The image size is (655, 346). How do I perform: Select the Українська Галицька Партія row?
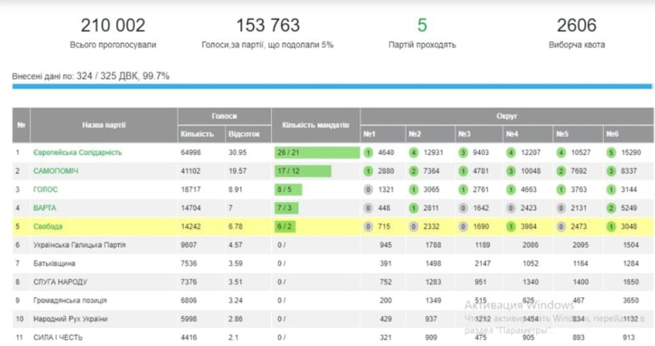[x=79, y=245]
